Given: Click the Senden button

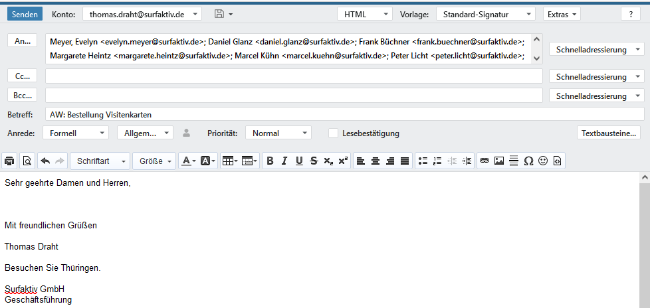Looking at the screenshot, I should (27, 14).
